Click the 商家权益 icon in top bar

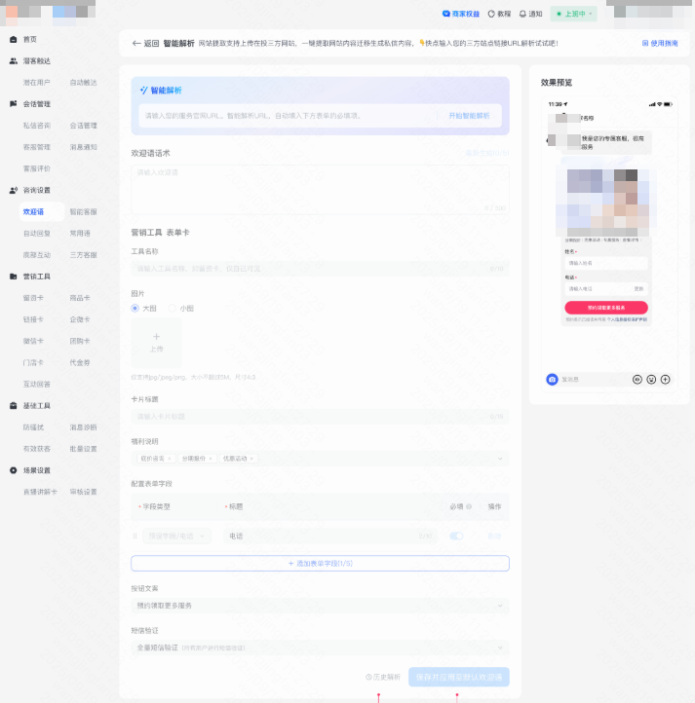point(445,14)
